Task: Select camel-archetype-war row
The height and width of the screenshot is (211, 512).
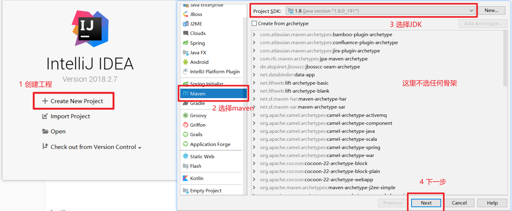Action: [377, 155]
